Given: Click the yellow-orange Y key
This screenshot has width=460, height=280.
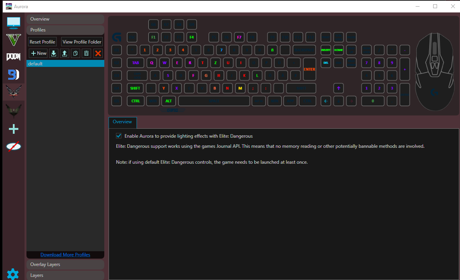Looking at the screenshot, I should pos(164,88).
